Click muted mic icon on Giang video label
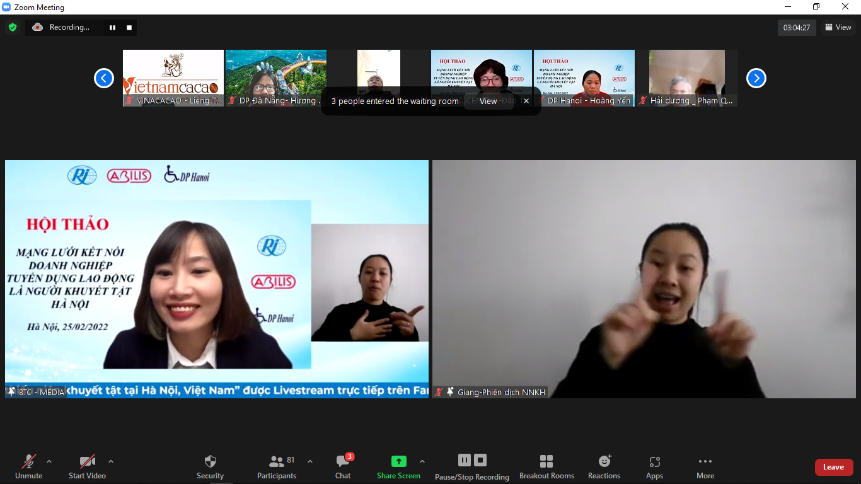This screenshot has width=861, height=484. (439, 392)
